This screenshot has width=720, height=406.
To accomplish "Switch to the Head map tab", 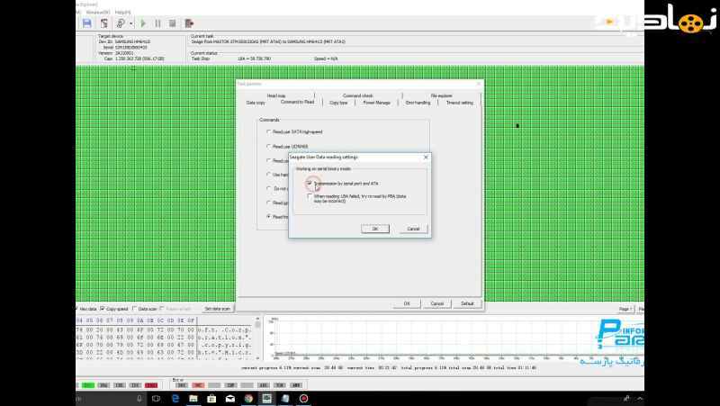I will (x=276, y=95).
